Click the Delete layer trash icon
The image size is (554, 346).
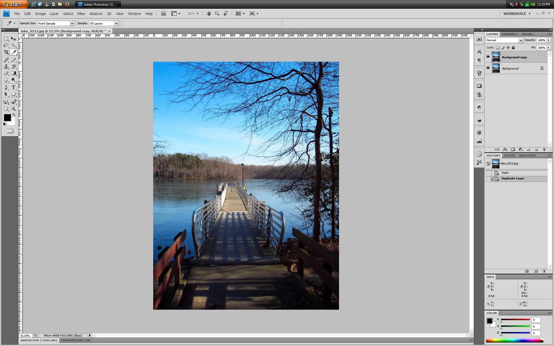tap(544, 149)
